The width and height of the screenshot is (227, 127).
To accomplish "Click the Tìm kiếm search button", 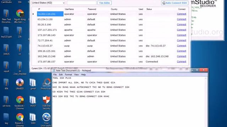I will tap(104, 3).
